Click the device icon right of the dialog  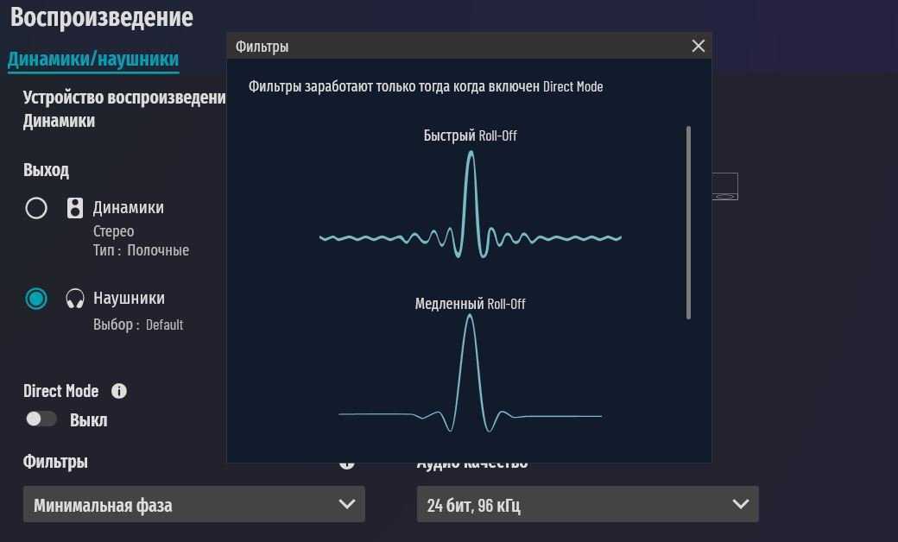(724, 186)
